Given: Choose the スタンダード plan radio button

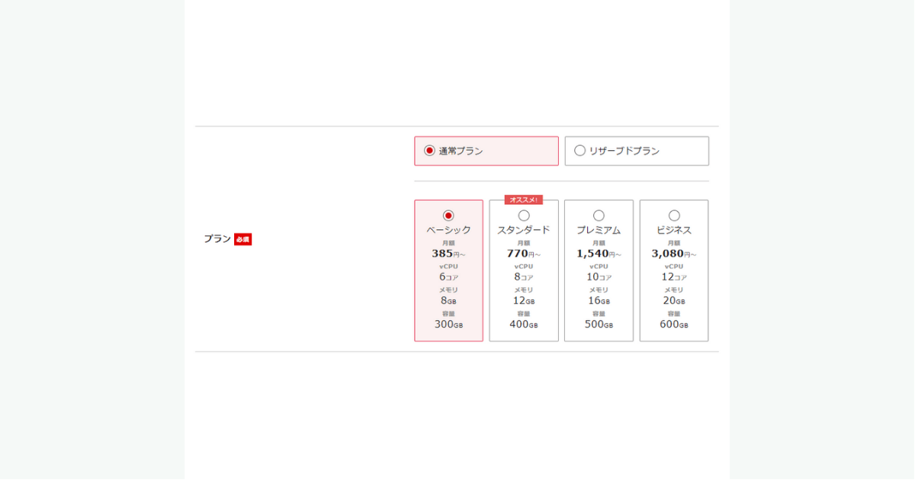Looking at the screenshot, I should tap(524, 216).
